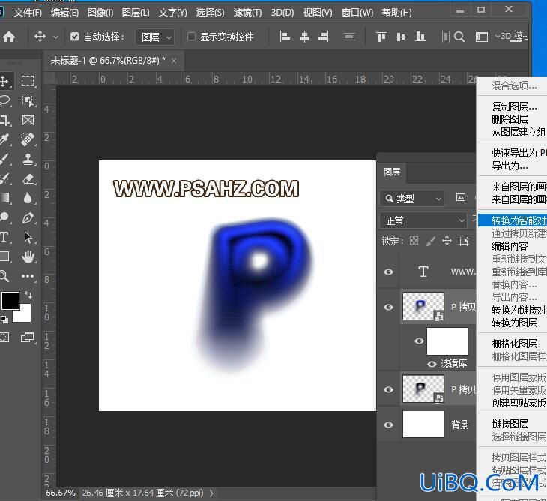The width and height of the screenshot is (547, 501).
Task: Reset default foreground and background colors
Action: (x=4, y=319)
